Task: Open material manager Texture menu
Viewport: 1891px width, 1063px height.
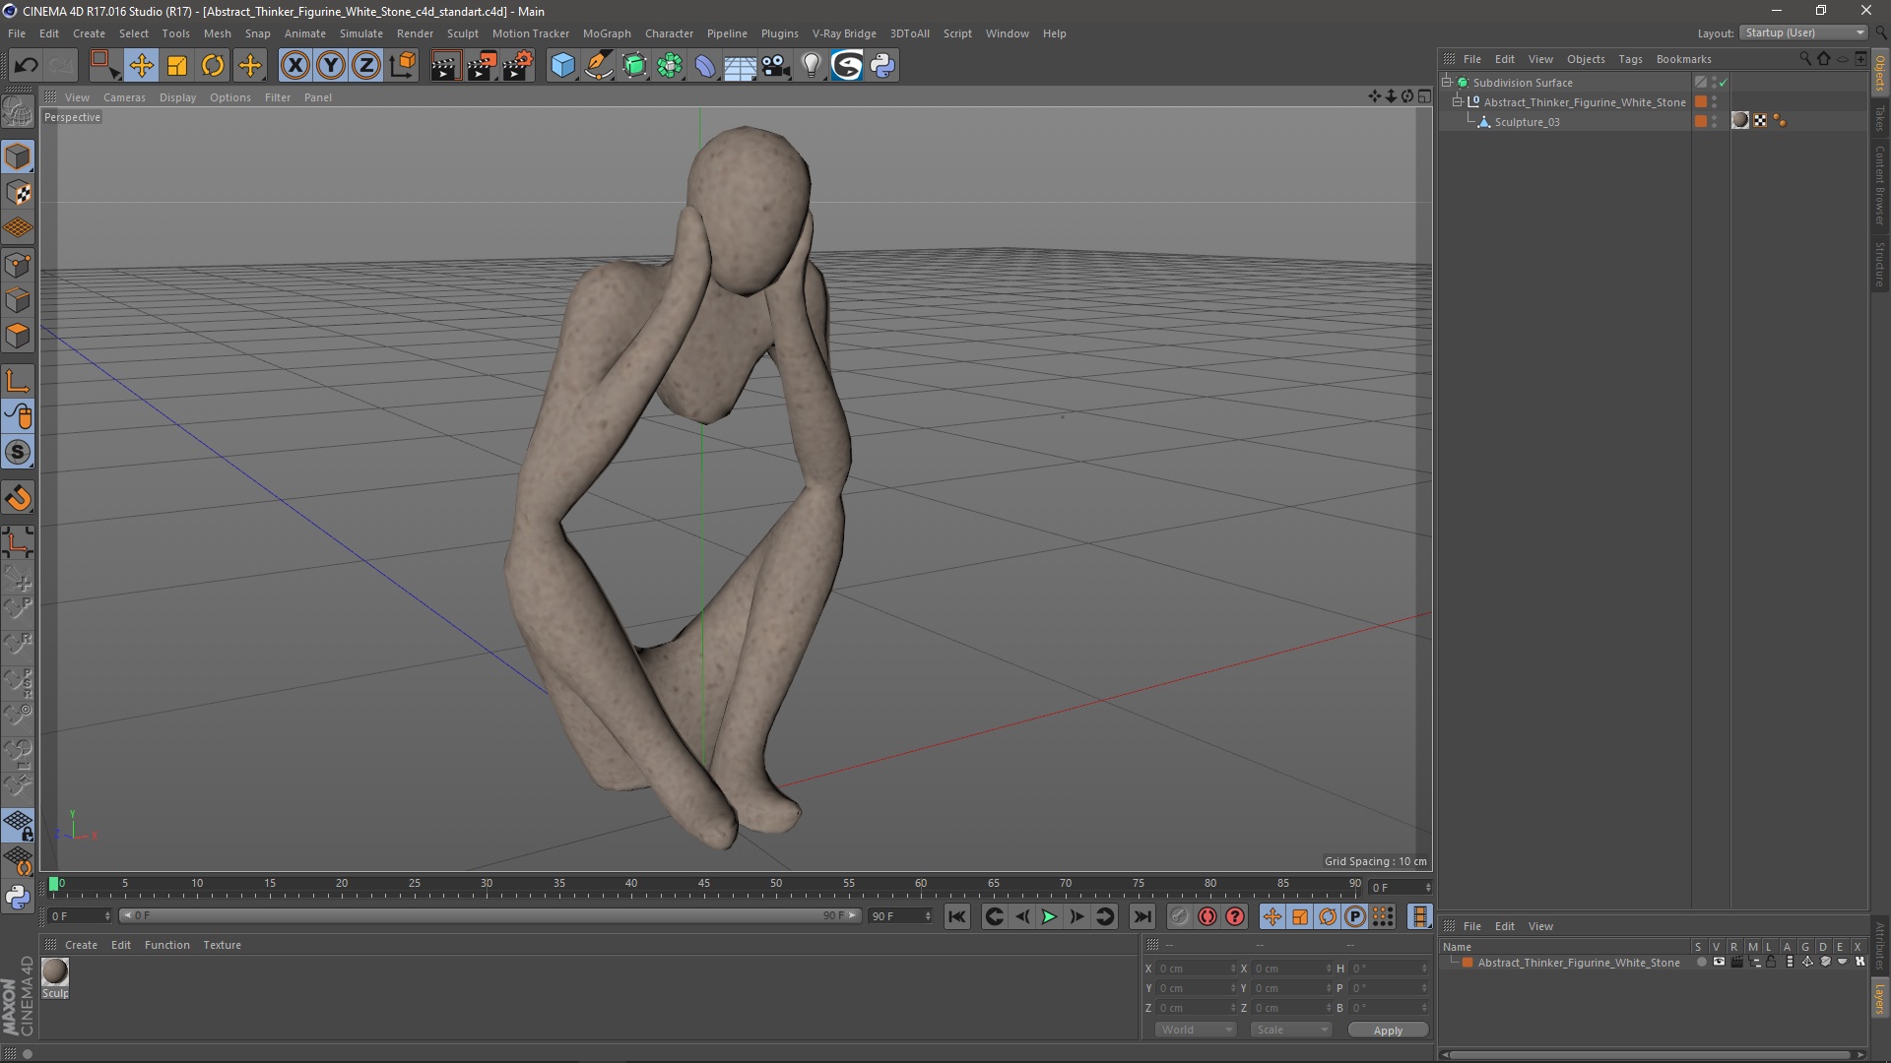Action: tap(222, 945)
